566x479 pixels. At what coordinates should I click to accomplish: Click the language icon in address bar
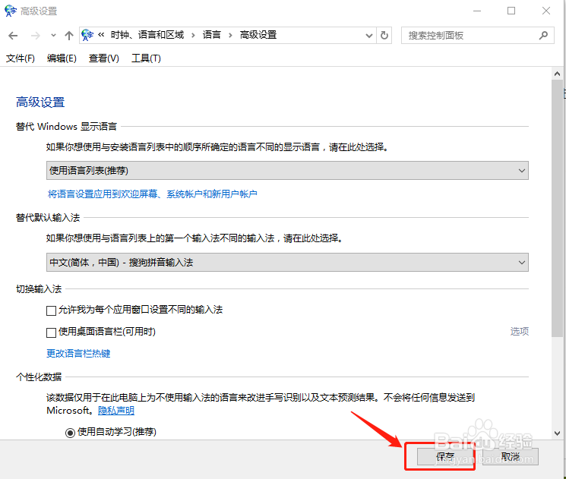87,36
